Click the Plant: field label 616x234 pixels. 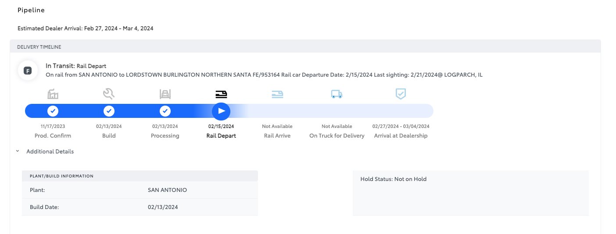tap(37, 190)
